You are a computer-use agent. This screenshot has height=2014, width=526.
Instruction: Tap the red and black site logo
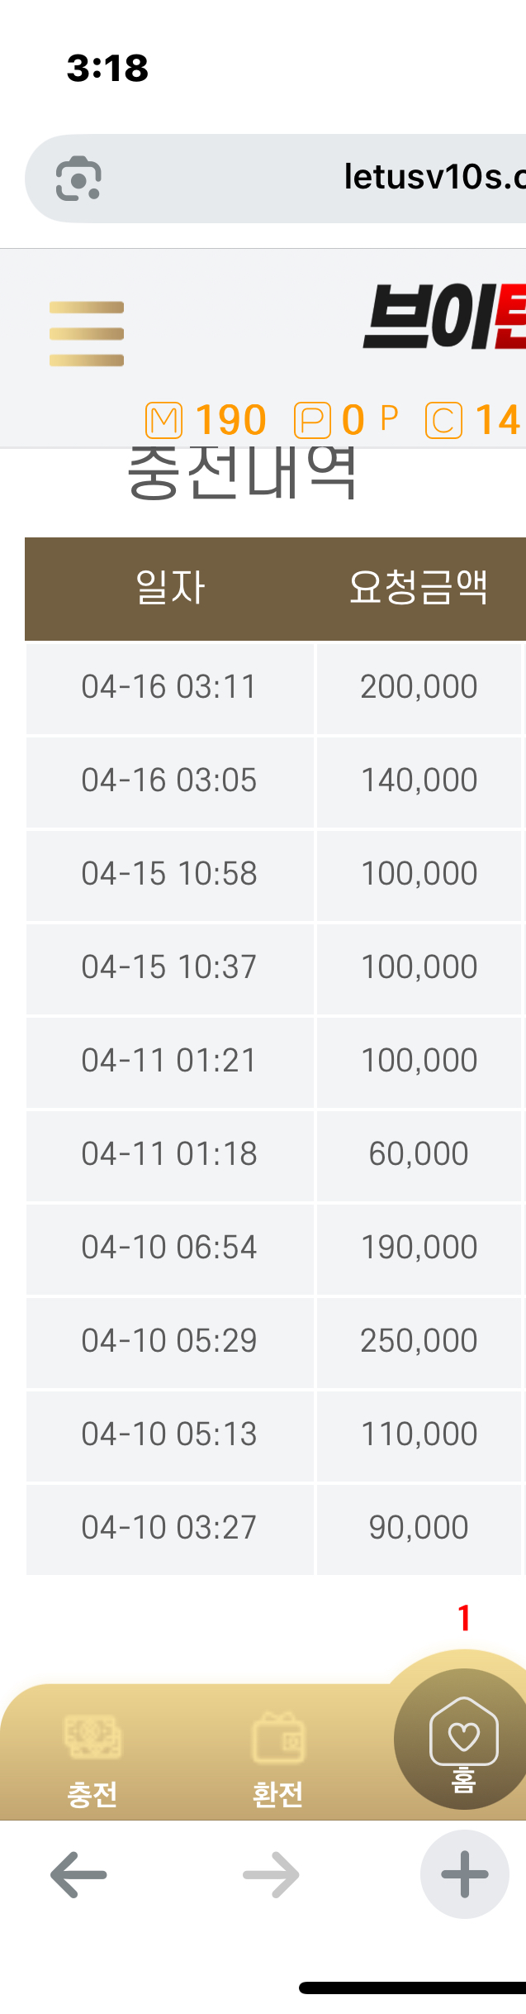pos(444,317)
